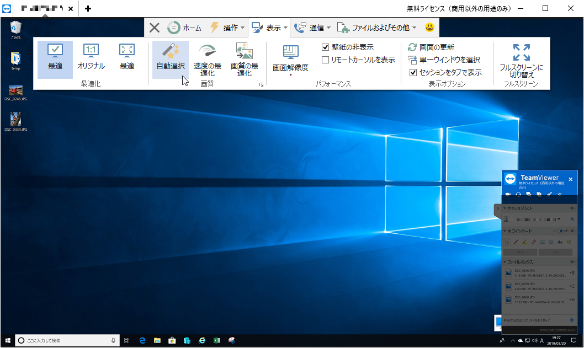The height and width of the screenshot is (348, 584).
Task: Click the eraser tool in the whiteboard panel
Action: point(533,242)
